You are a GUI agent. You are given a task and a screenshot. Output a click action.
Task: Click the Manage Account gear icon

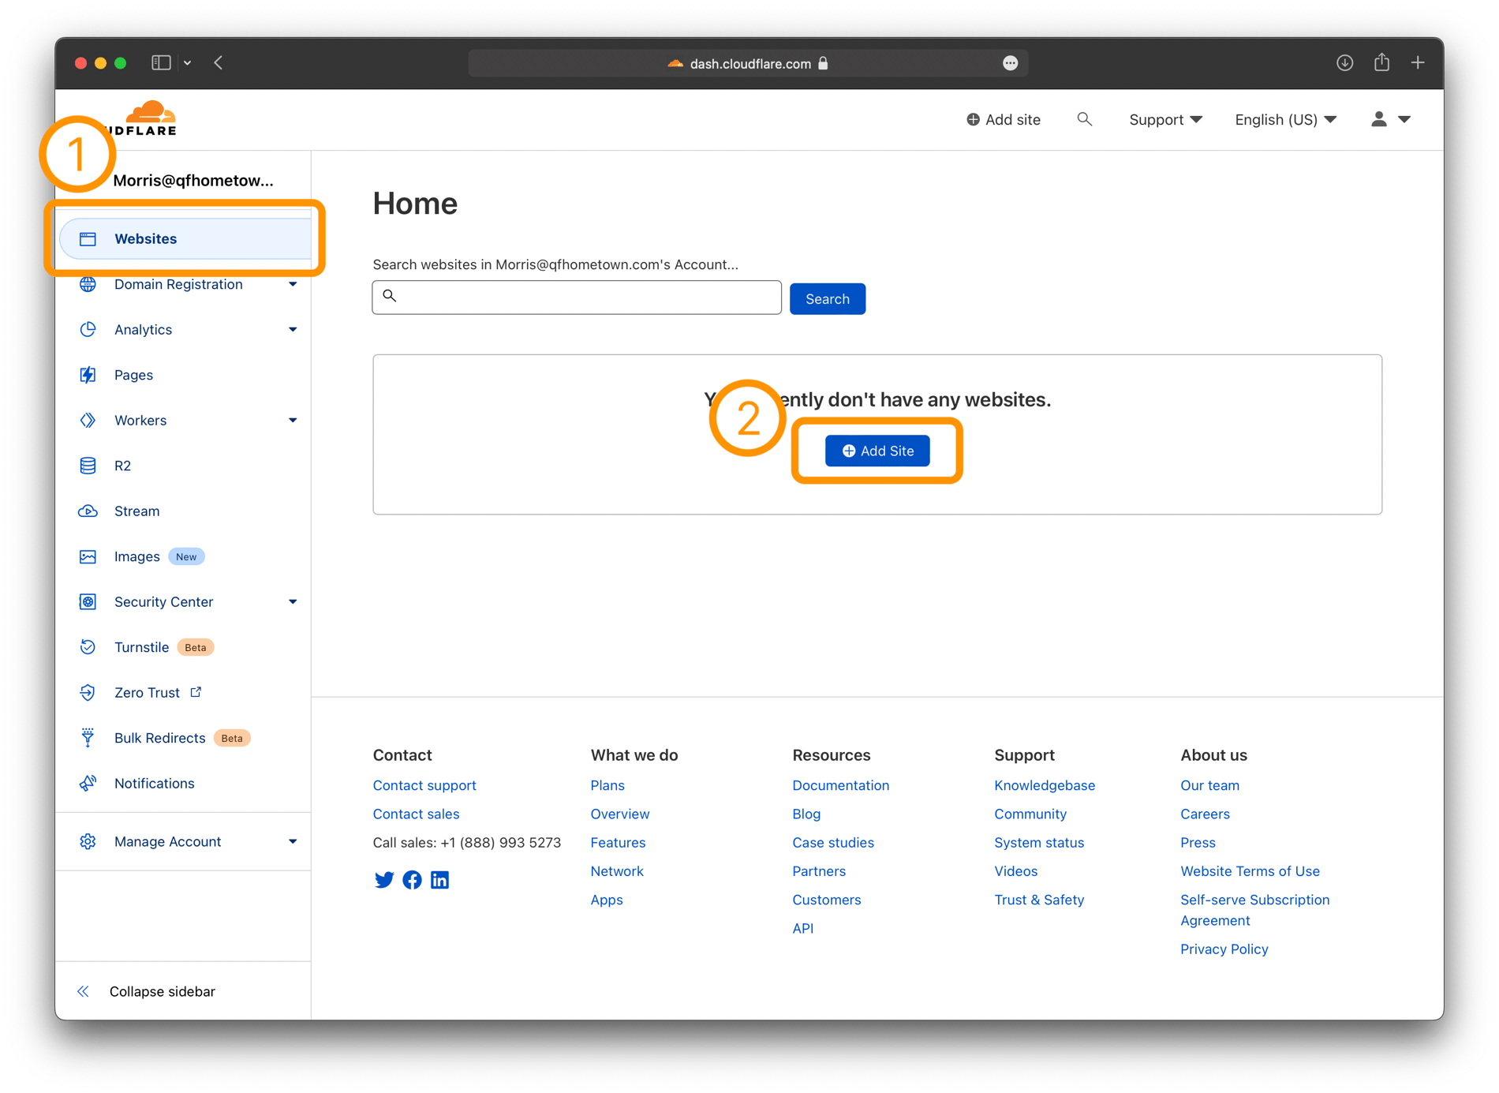[x=88, y=841]
